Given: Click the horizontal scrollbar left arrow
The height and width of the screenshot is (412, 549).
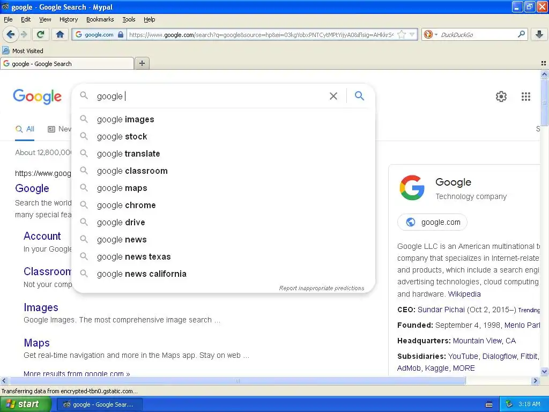Looking at the screenshot, I should coord(4,380).
